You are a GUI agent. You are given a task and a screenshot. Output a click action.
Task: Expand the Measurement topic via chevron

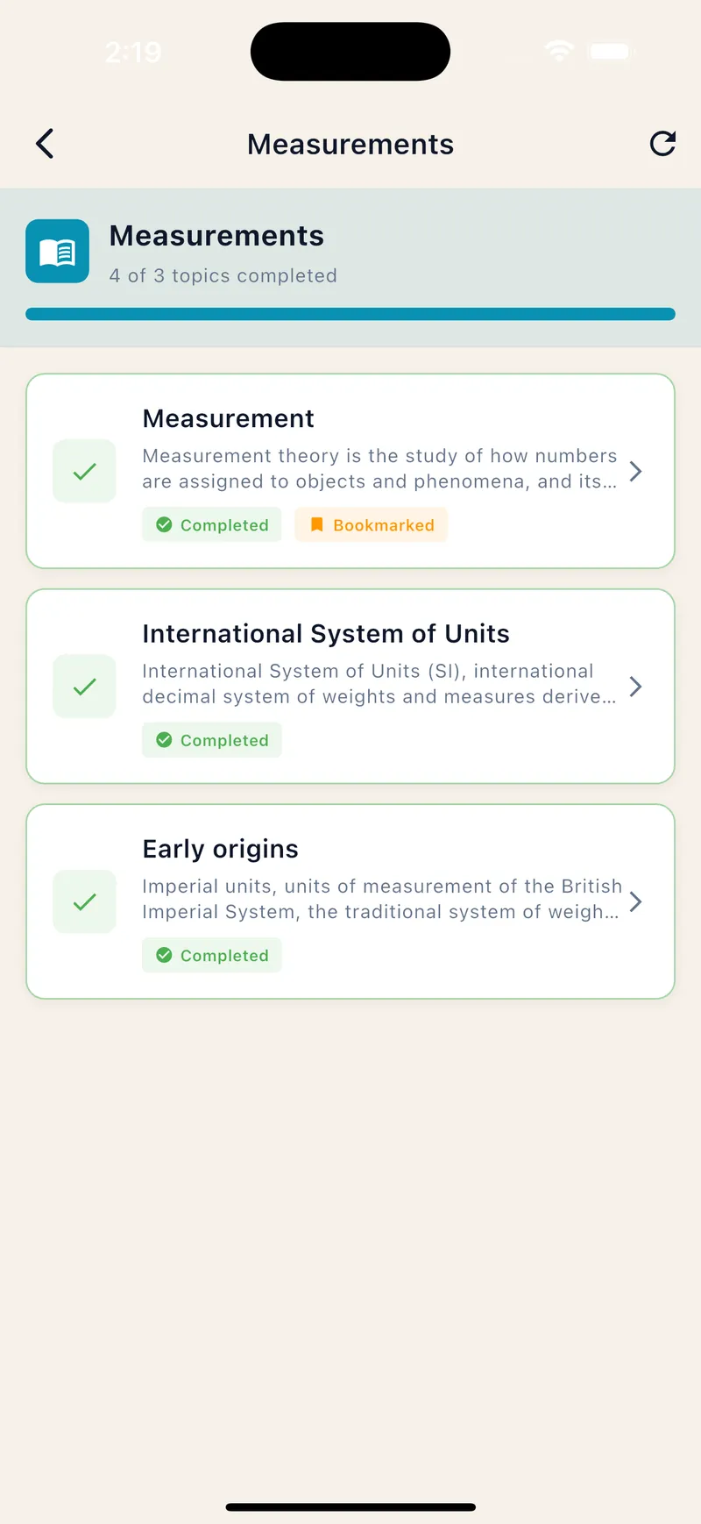pos(636,472)
